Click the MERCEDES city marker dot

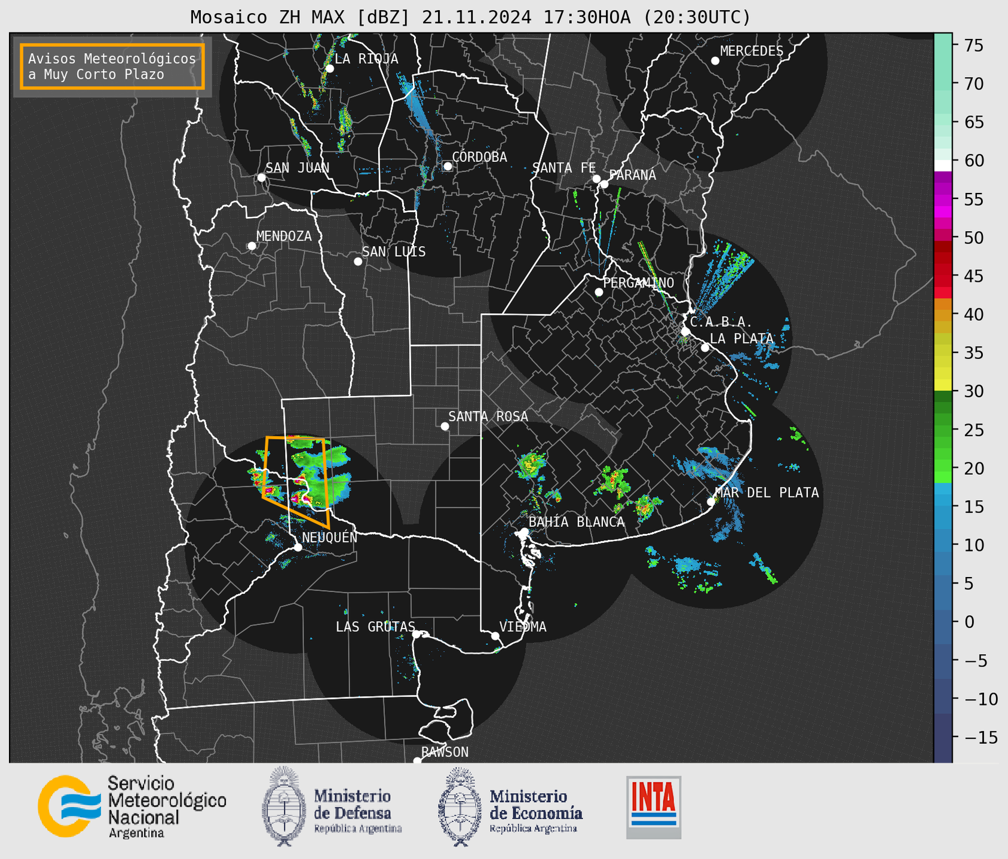[715, 61]
